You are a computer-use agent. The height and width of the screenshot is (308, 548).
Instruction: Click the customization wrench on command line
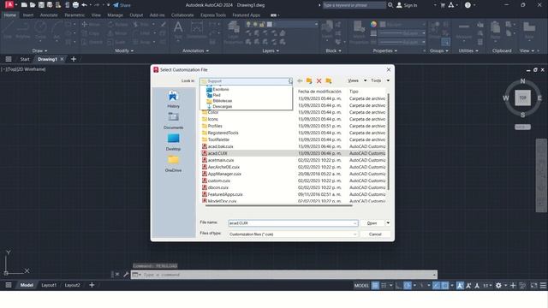pyautogui.click(x=126, y=275)
